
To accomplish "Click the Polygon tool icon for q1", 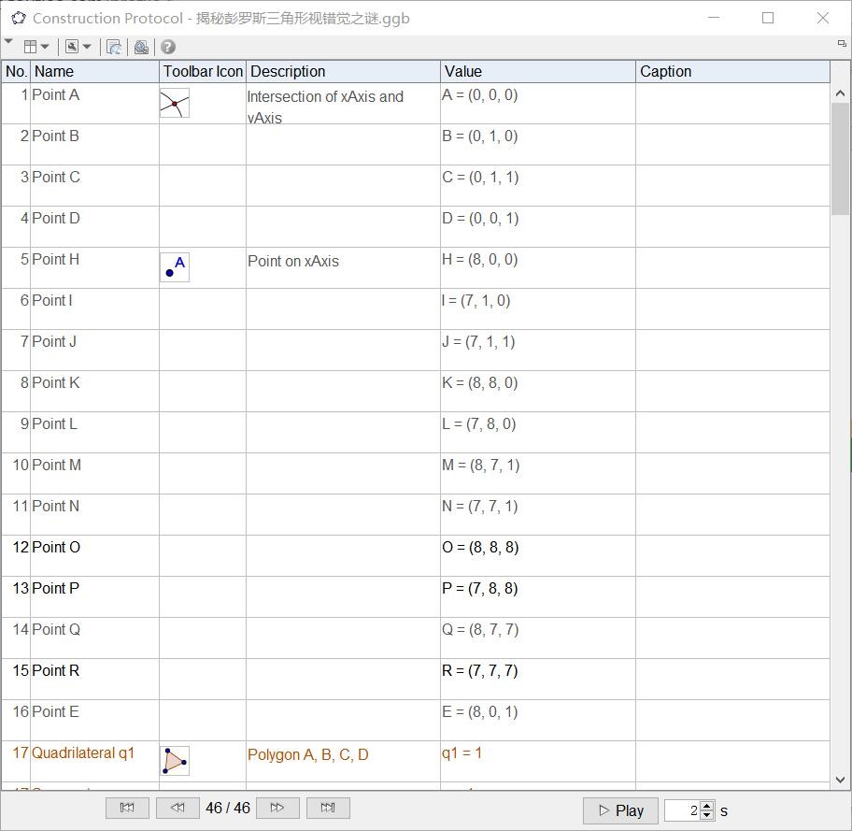I will tap(175, 761).
